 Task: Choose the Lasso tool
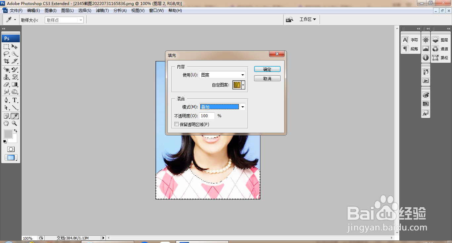coord(6,54)
